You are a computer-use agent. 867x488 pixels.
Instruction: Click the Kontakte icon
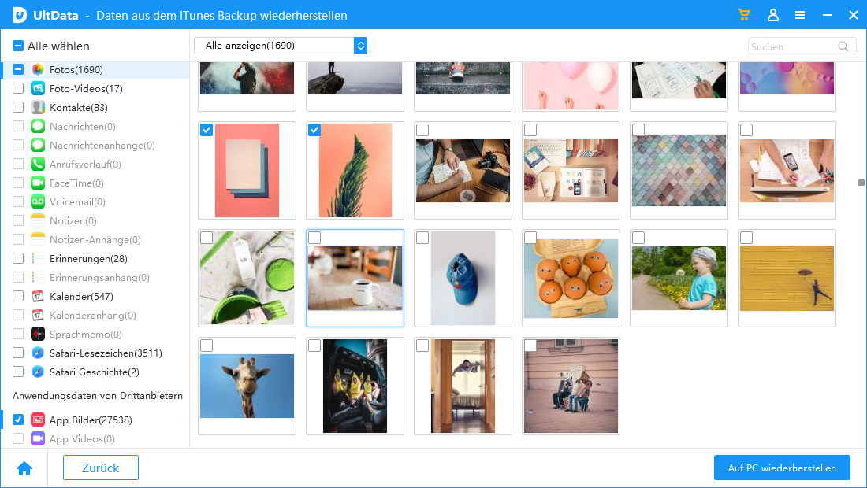pyautogui.click(x=38, y=107)
